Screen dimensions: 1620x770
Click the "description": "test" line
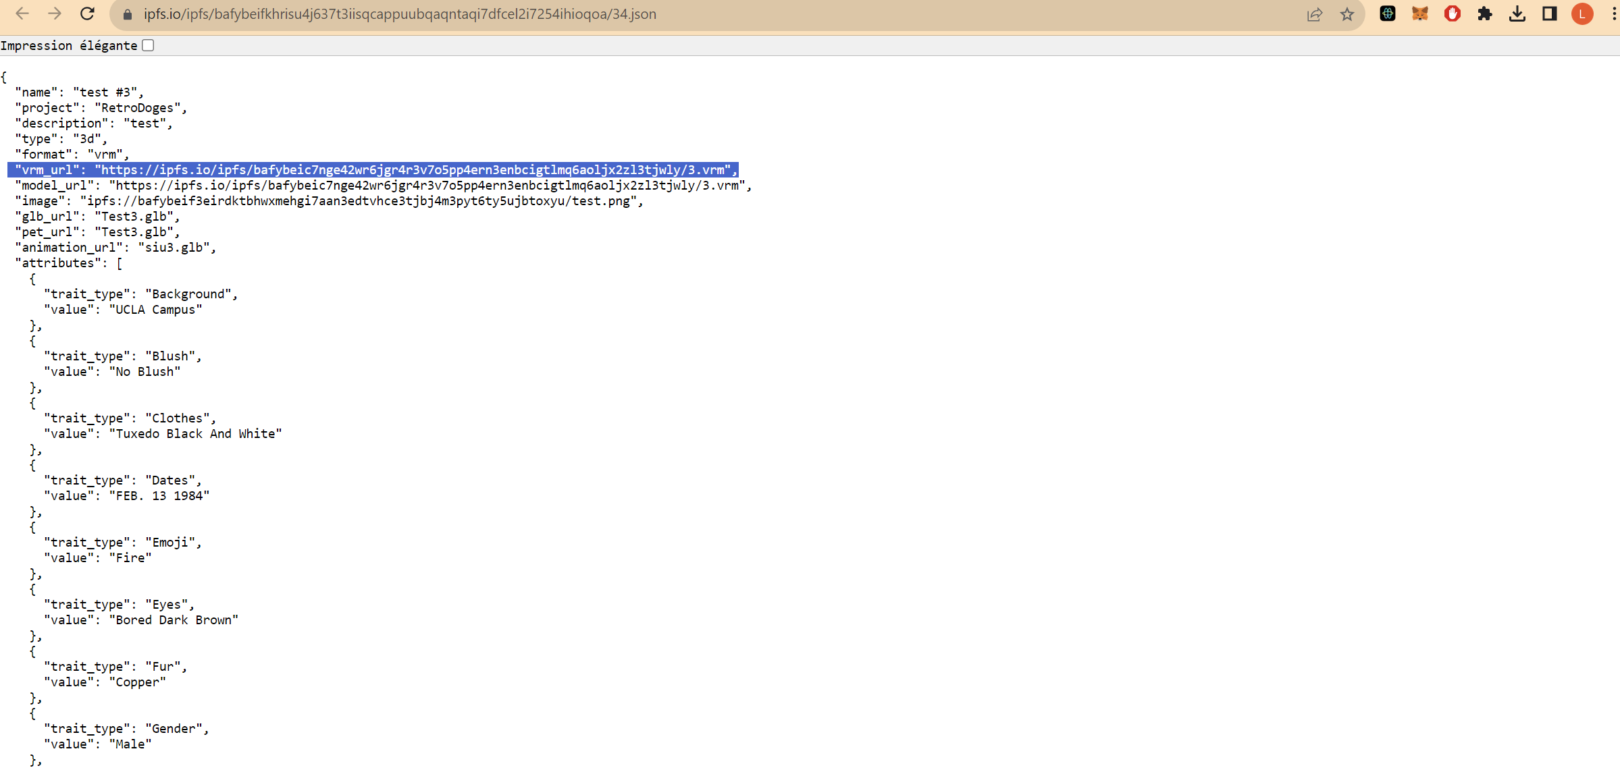tap(94, 123)
